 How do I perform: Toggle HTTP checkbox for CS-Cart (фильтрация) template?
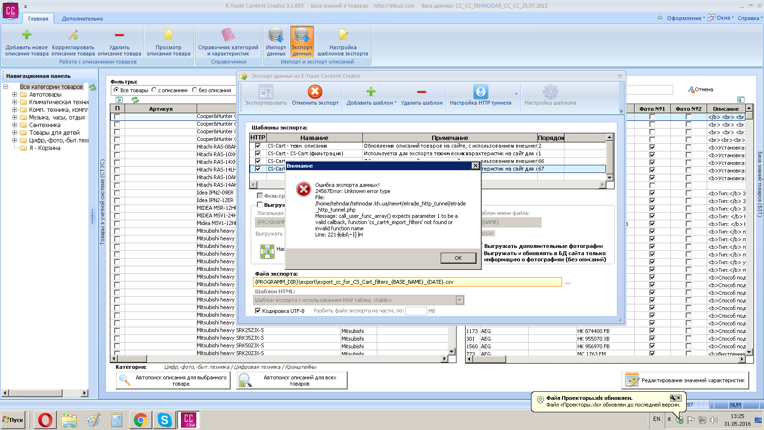click(258, 153)
